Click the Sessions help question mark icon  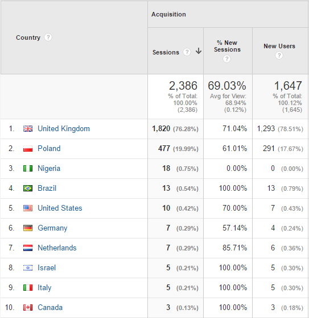tap(187, 52)
